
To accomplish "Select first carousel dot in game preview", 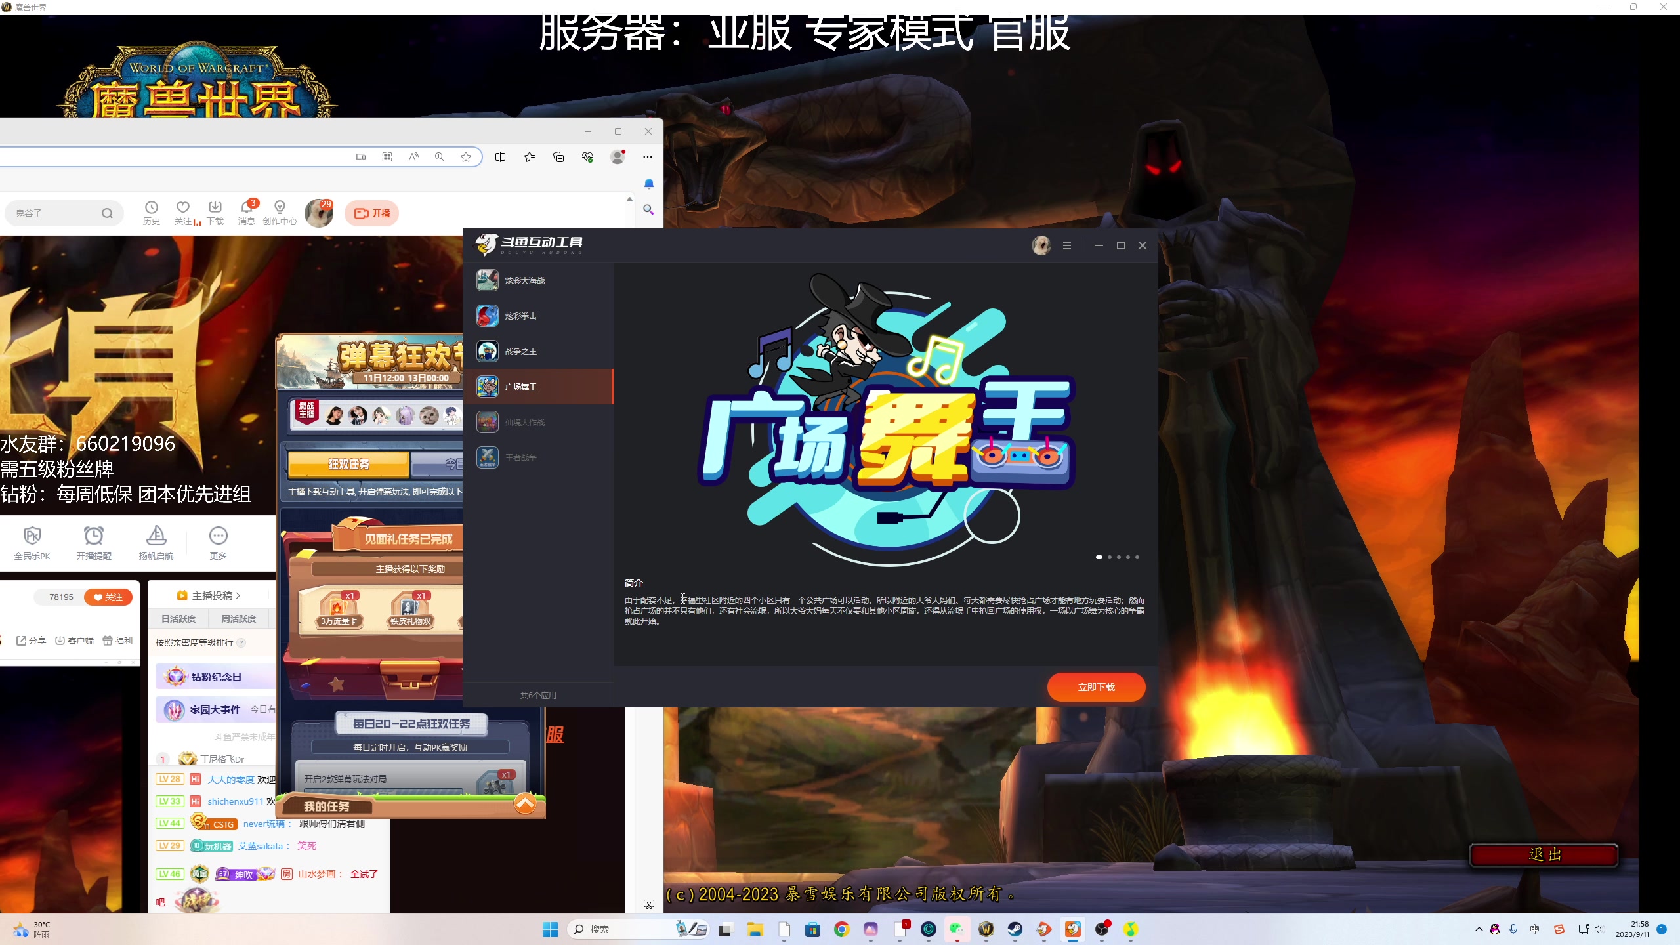I will (x=1099, y=557).
